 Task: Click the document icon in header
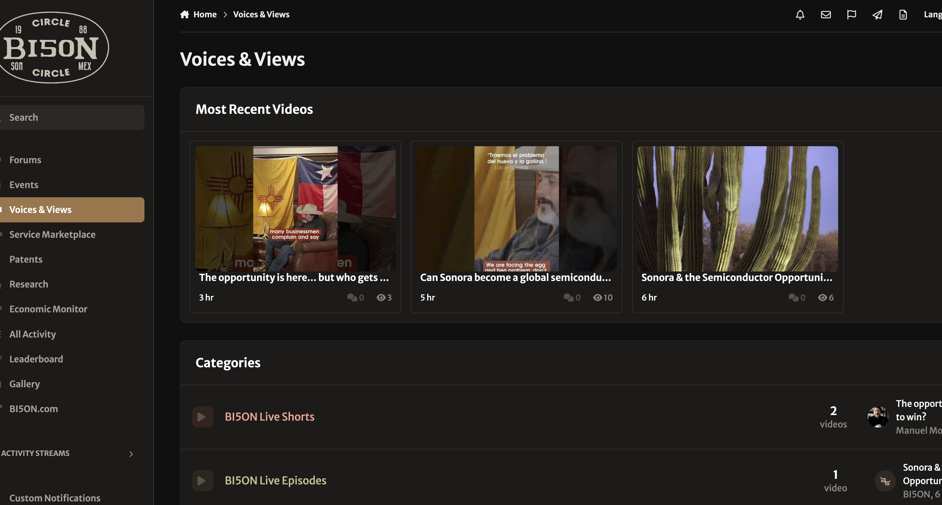[903, 15]
